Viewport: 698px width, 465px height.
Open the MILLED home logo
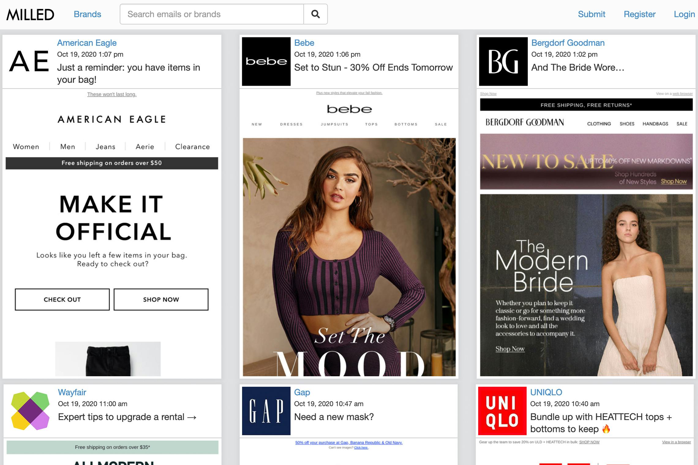pyautogui.click(x=30, y=14)
